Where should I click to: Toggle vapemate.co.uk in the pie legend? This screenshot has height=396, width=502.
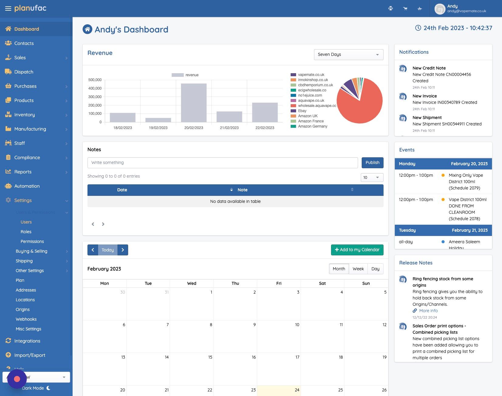click(307, 75)
